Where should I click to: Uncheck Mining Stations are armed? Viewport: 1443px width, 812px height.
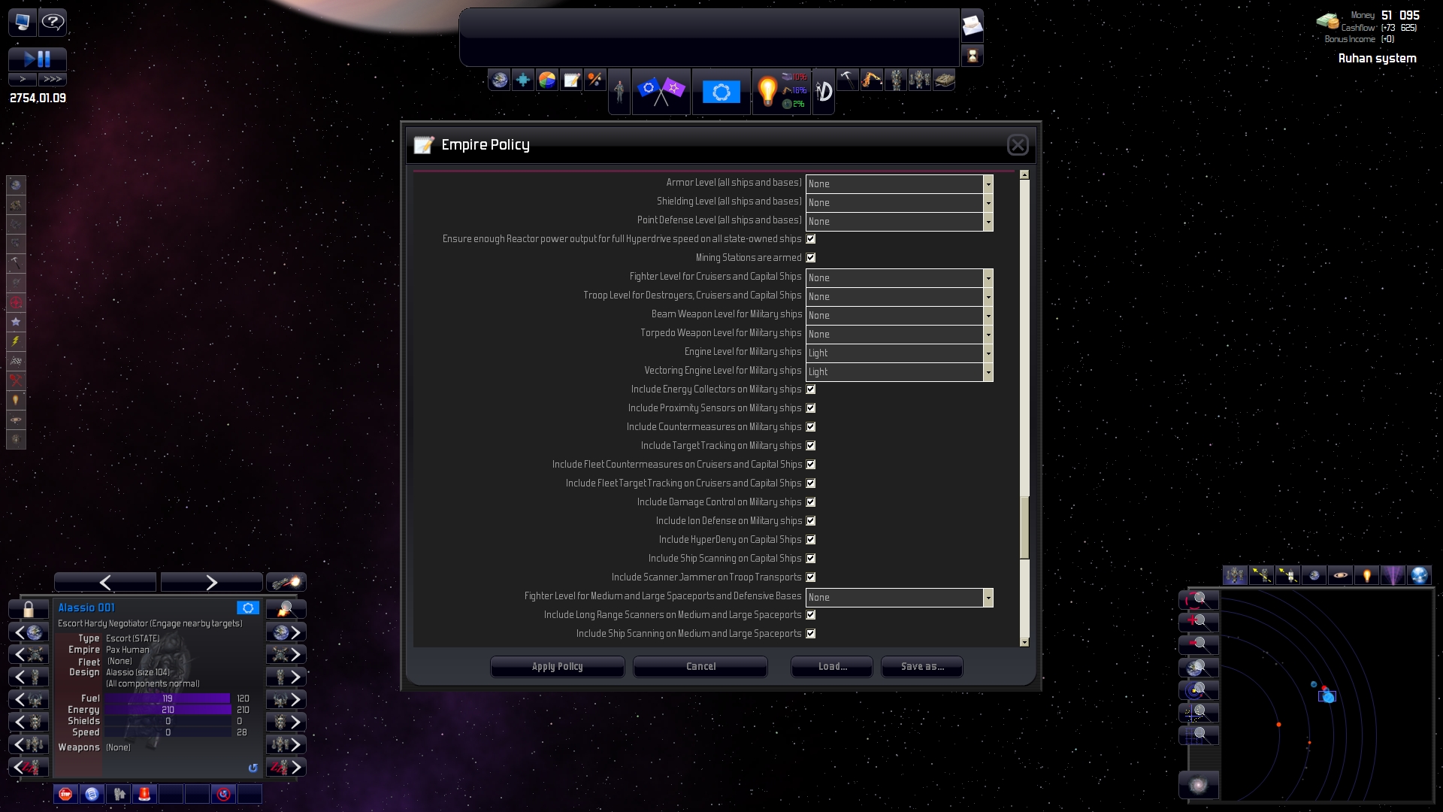point(811,258)
